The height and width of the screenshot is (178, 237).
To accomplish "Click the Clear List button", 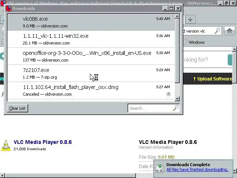I will tap(17, 108).
